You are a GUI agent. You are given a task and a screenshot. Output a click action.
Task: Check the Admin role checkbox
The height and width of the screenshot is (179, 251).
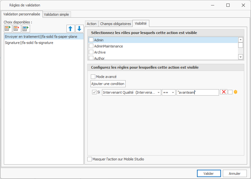[x=91, y=40]
